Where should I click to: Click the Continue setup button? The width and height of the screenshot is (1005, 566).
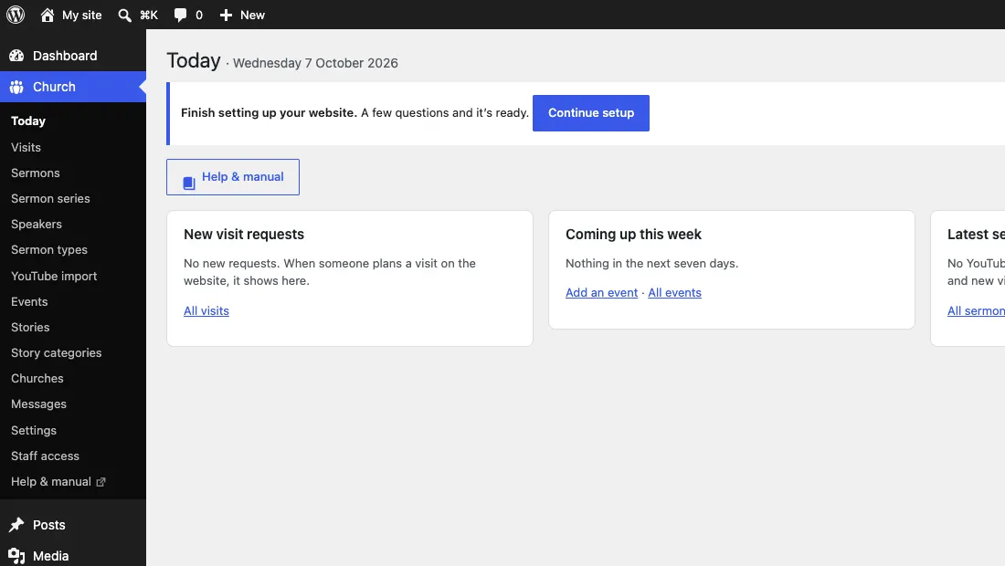(x=591, y=113)
